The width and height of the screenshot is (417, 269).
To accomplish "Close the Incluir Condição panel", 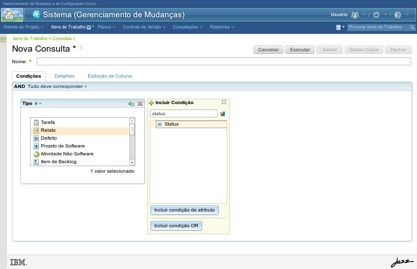I will pos(224,102).
